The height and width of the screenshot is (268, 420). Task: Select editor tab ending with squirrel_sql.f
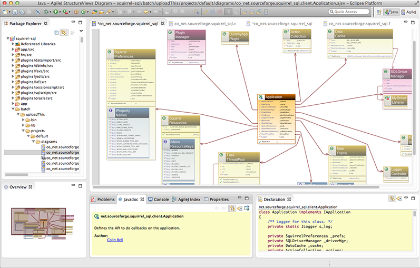pyautogui.click(x=357, y=24)
